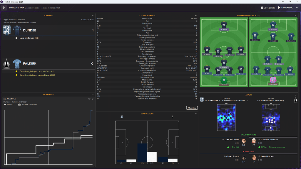Expand the xG chart to full view

tap(92, 99)
